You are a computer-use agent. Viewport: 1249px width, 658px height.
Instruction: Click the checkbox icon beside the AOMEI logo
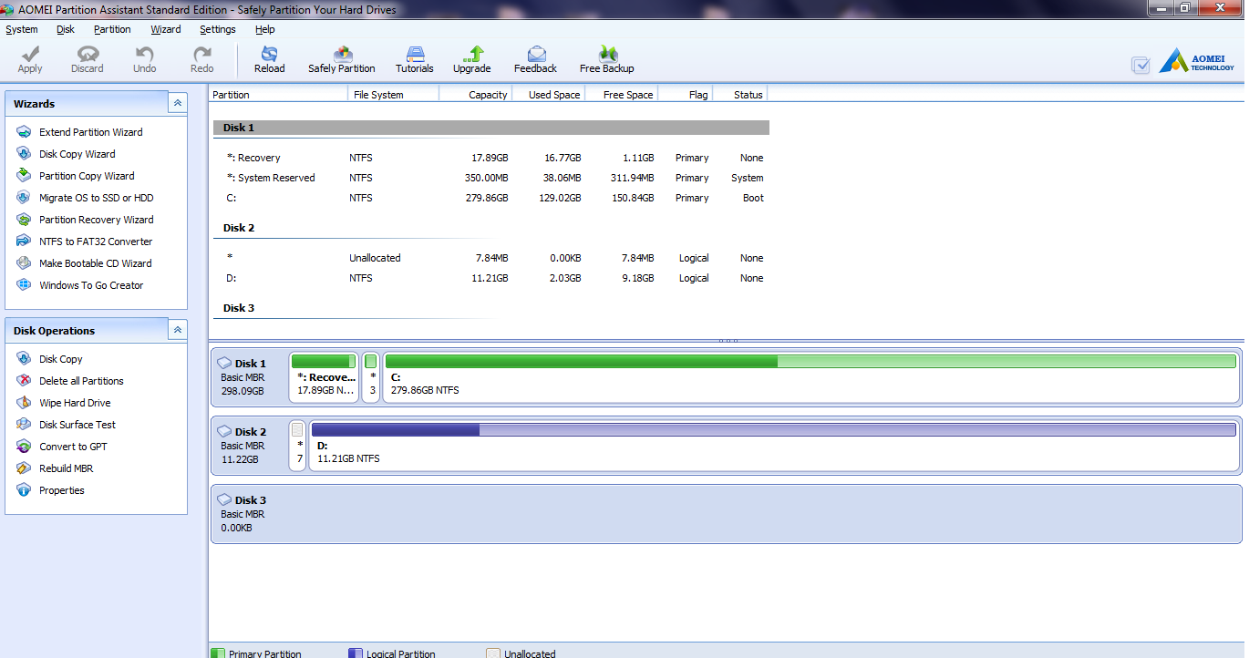[x=1141, y=65]
